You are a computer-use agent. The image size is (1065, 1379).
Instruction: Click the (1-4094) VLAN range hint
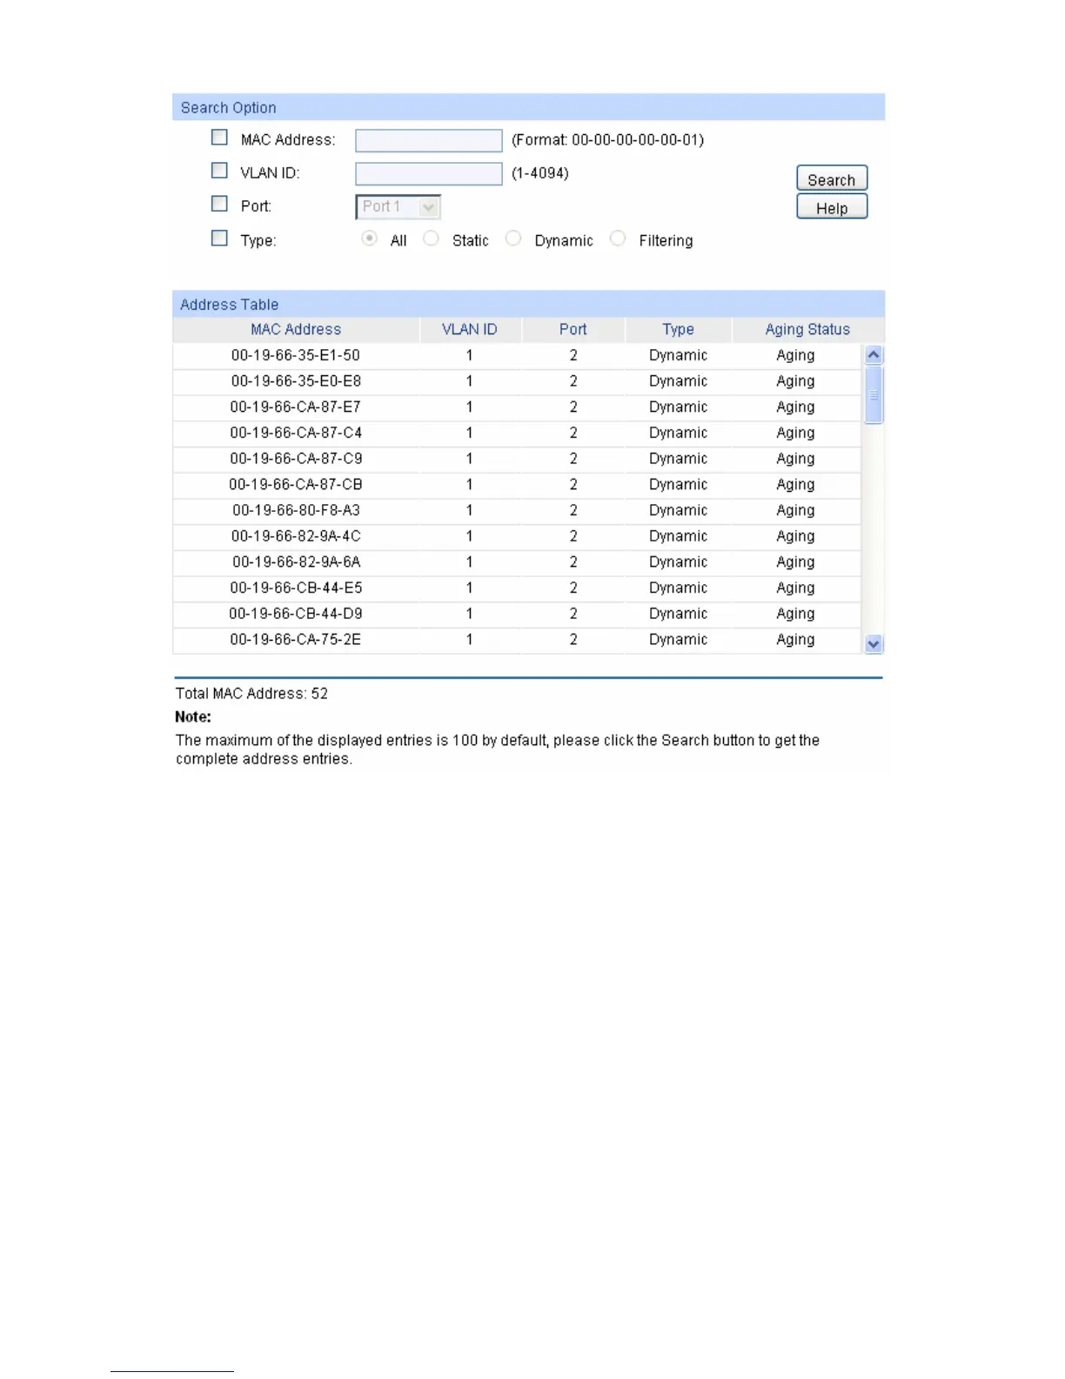pyautogui.click(x=540, y=173)
